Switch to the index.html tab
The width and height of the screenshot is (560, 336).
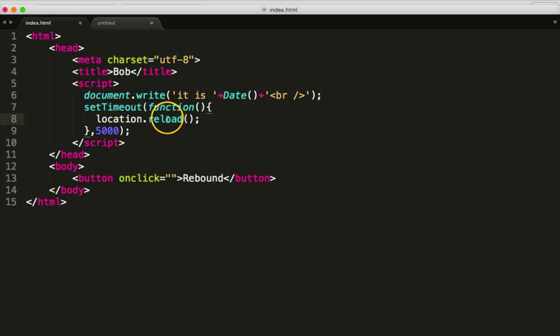pos(38,23)
